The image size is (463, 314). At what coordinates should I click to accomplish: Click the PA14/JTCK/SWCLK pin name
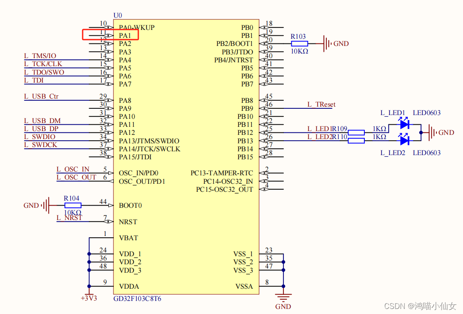tap(149, 149)
